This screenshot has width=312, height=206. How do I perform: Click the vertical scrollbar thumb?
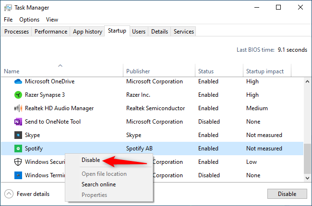tap(307, 159)
